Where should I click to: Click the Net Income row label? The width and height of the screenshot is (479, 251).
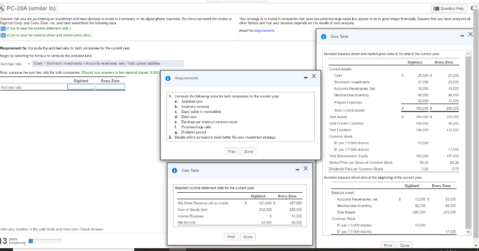click(x=186, y=223)
